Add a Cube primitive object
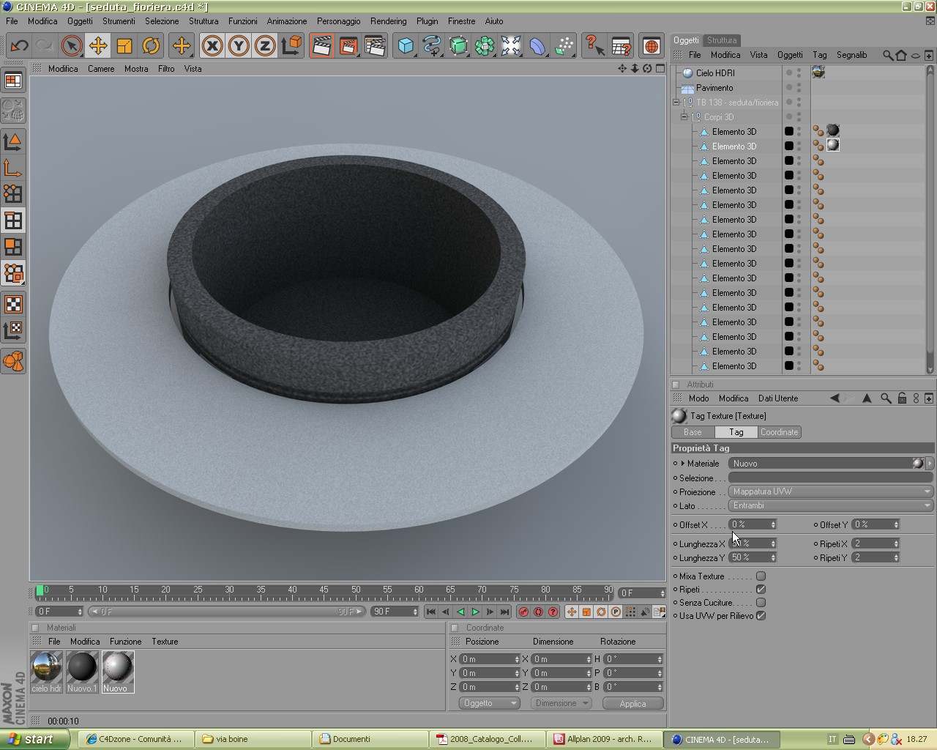 pos(406,46)
